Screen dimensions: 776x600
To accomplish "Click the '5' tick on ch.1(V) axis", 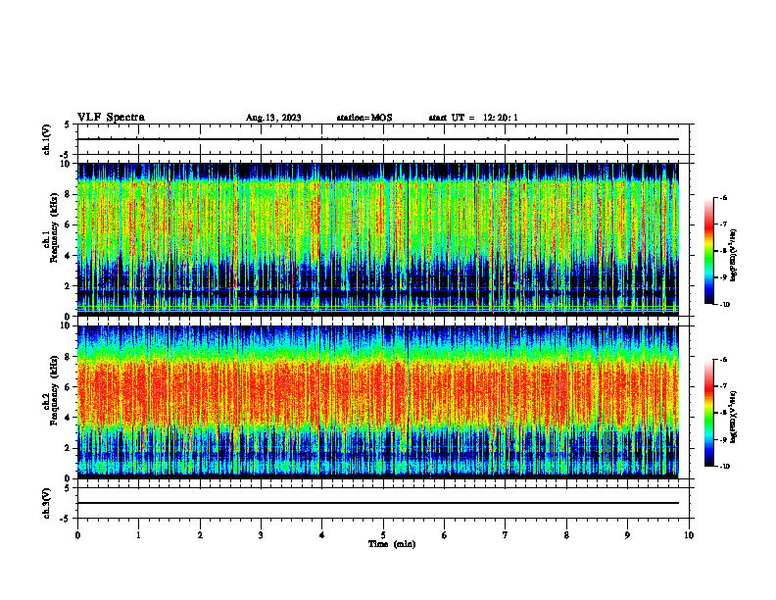I will pos(68,125).
